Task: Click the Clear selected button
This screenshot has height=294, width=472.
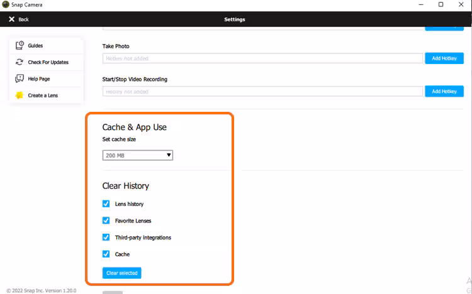Action: 121,273
